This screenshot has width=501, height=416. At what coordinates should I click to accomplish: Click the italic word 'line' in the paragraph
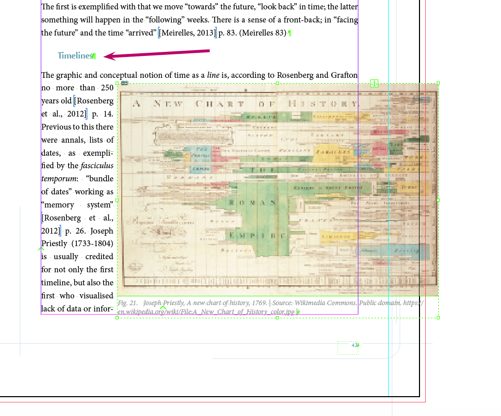point(213,75)
